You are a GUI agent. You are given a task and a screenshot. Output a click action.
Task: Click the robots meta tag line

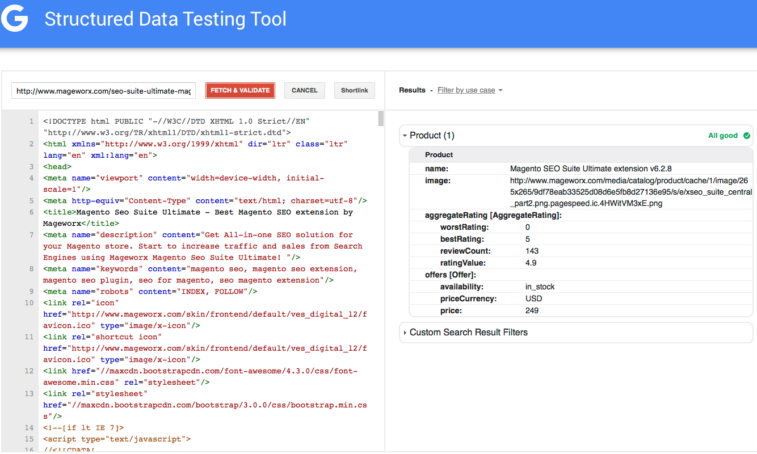pos(150,292)
